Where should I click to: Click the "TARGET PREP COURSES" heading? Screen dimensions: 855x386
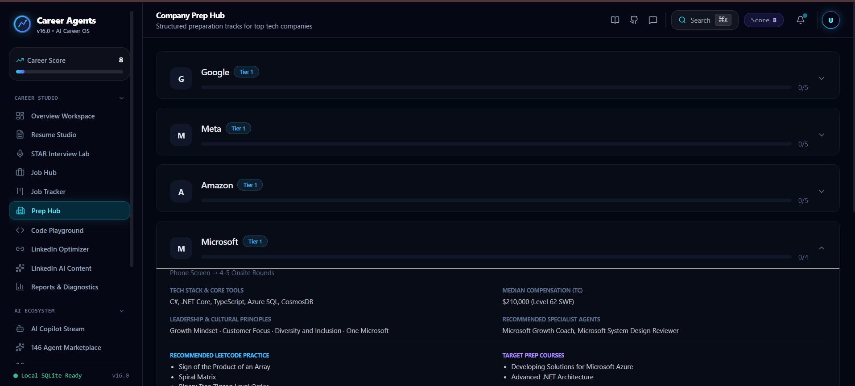tap(533, 355)
